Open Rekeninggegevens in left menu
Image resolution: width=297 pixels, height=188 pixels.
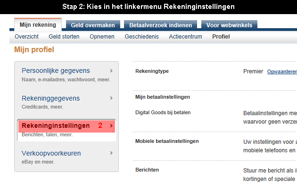50,98
